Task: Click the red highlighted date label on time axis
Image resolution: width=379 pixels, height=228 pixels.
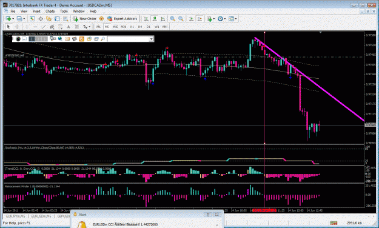Action: tap(264, 210)
